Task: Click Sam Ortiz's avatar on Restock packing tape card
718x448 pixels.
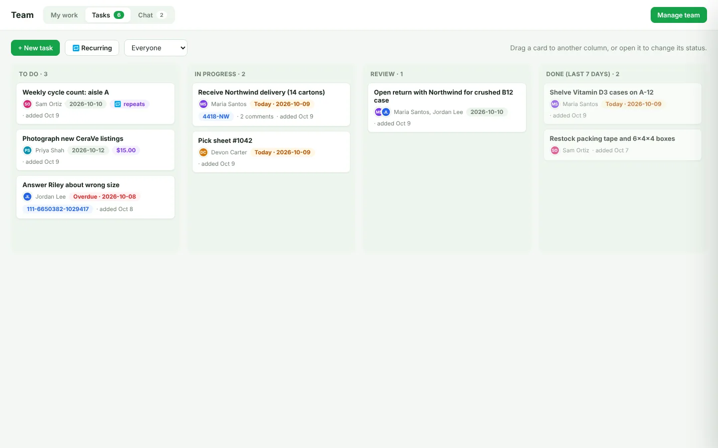Action: pos(555,150)
